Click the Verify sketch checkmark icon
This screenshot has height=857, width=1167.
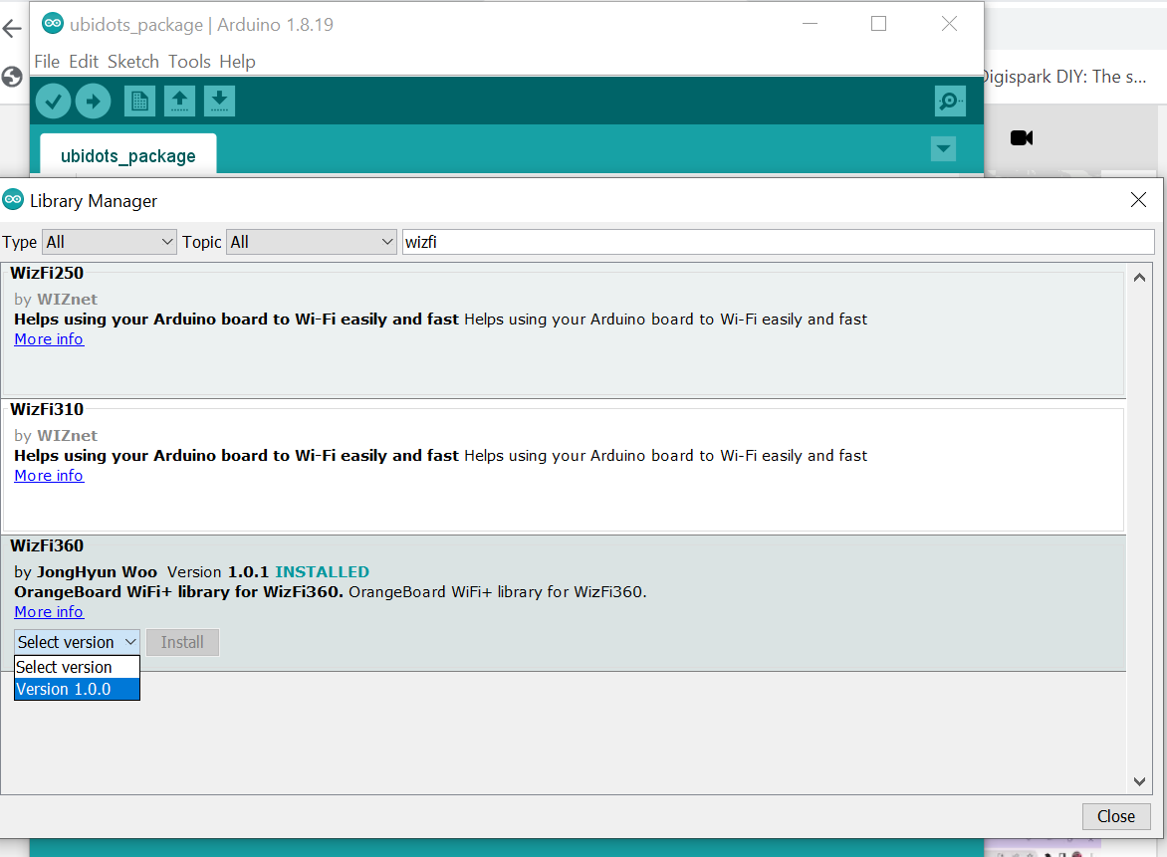[53, 102]
